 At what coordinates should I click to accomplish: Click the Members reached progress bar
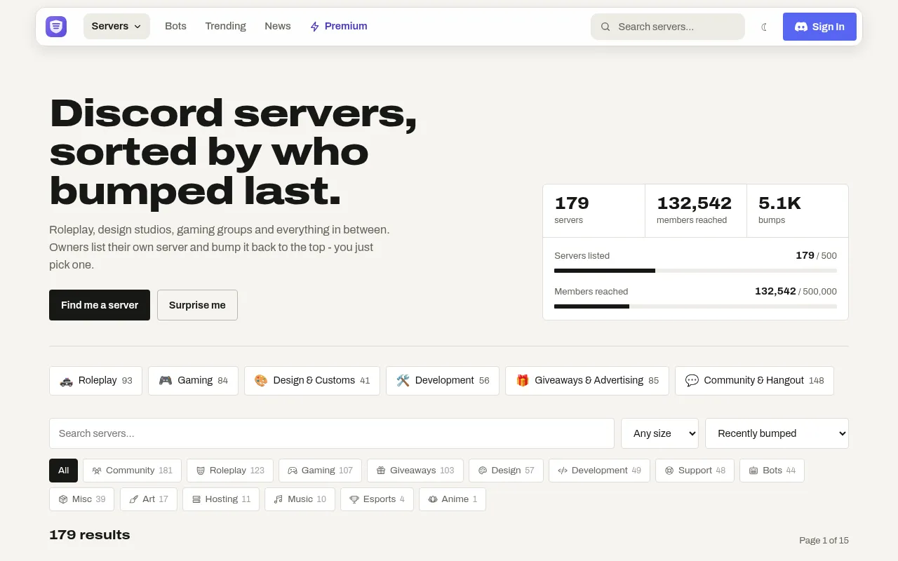point(695,306)
